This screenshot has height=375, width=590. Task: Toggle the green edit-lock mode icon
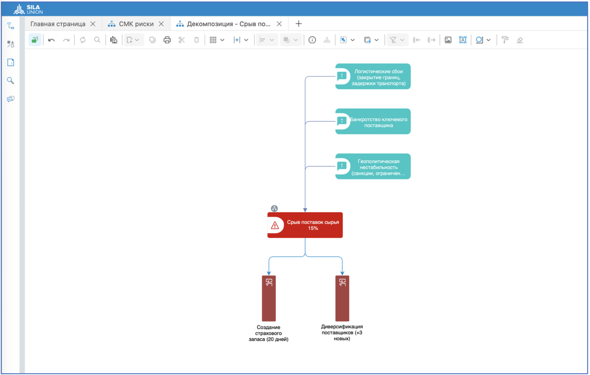(x=35, y=40)
